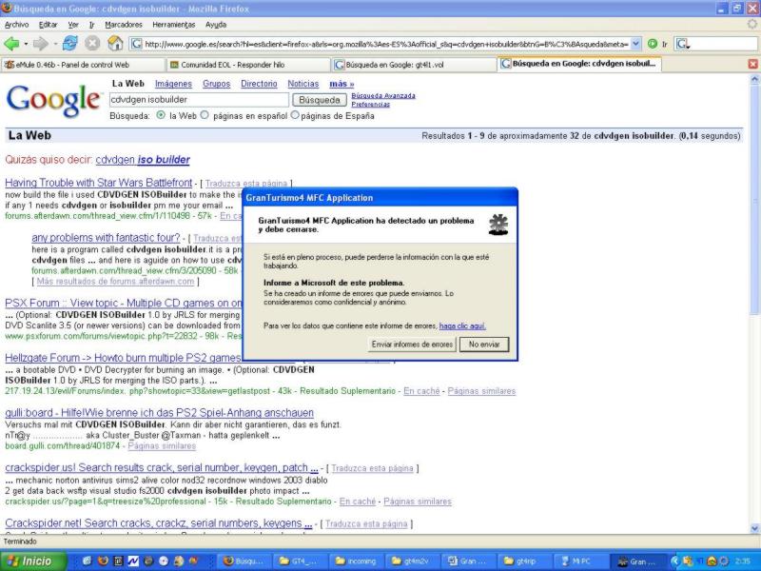This screenshot has height=571, width=761.
Task: Open the search engine selector icon
Action: 682,44
